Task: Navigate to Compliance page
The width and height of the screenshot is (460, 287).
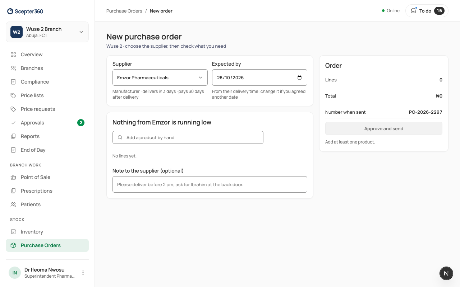Action: click(x=47, y=82)
